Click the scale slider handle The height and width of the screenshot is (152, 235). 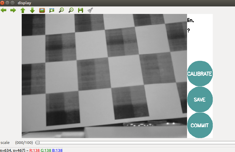[x=38, y=143]
